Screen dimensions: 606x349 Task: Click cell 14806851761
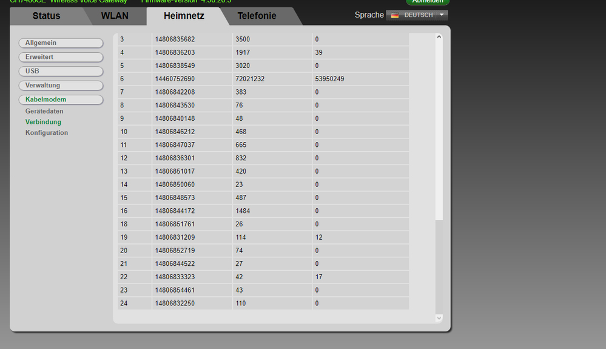(192, 224)
